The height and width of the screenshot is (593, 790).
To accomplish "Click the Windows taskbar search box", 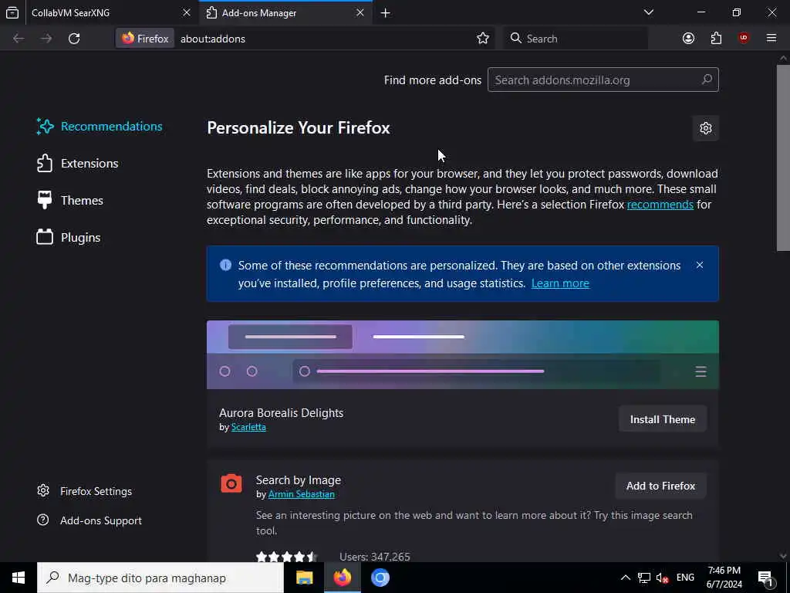I will pos(160,578).
